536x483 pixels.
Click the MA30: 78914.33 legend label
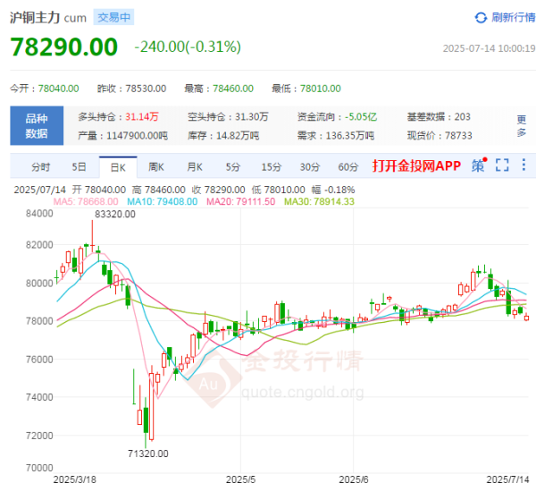point(319,201)
